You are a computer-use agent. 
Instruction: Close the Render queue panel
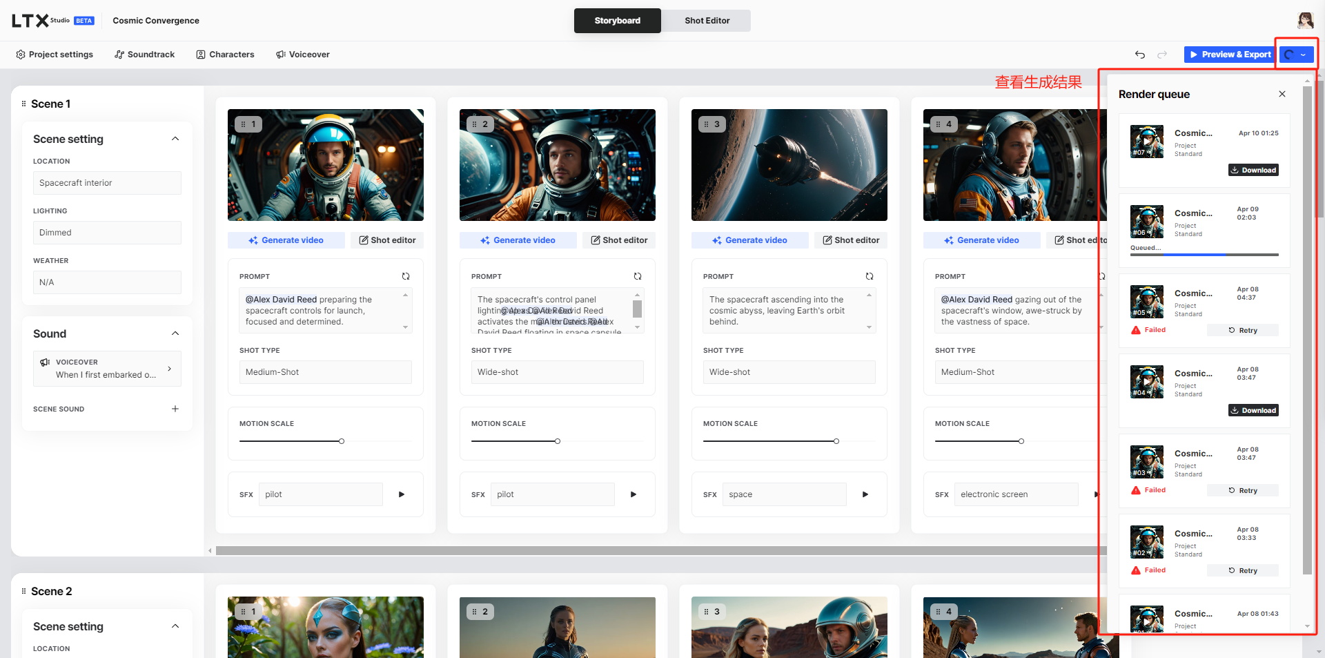click(x=1282, y=94)
